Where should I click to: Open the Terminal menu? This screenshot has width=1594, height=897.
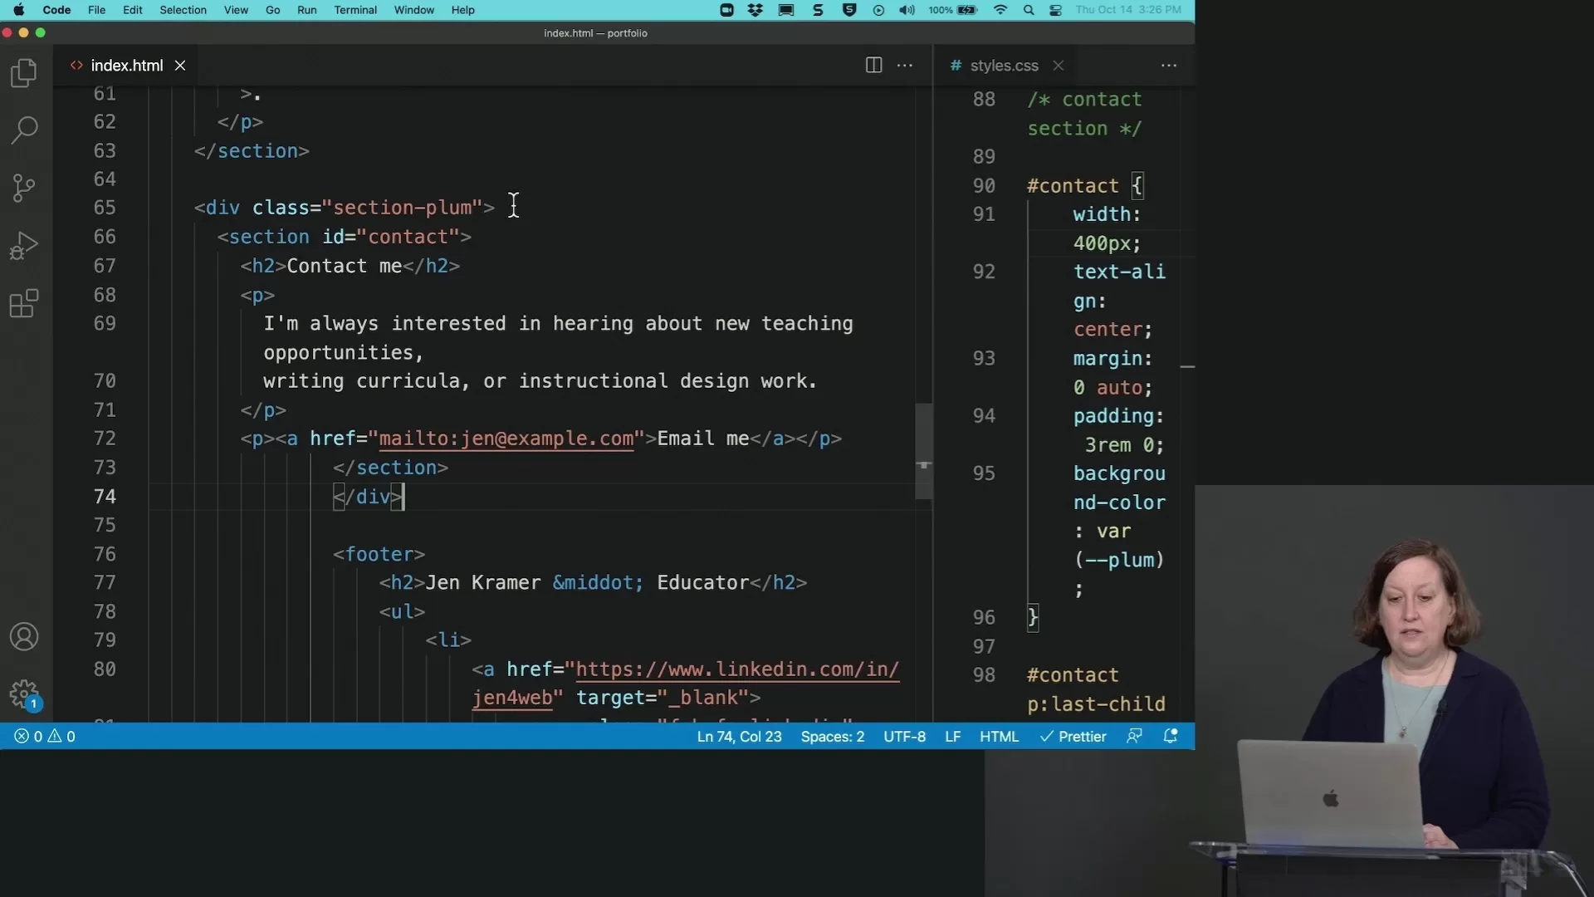355,10
